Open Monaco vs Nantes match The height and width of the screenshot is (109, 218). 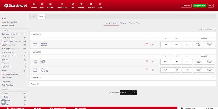click(x=44, y=44)
